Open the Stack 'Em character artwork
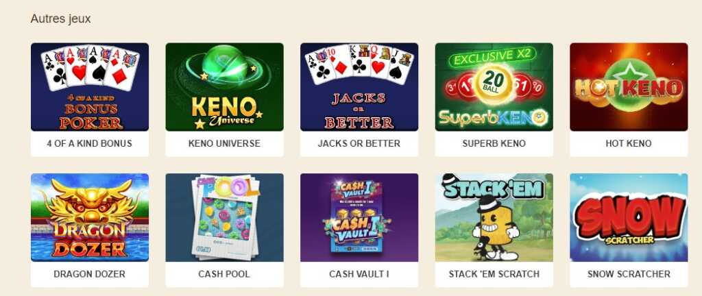Screen dimensions: 702x296 pyautogui.click(x=494, y=217)
